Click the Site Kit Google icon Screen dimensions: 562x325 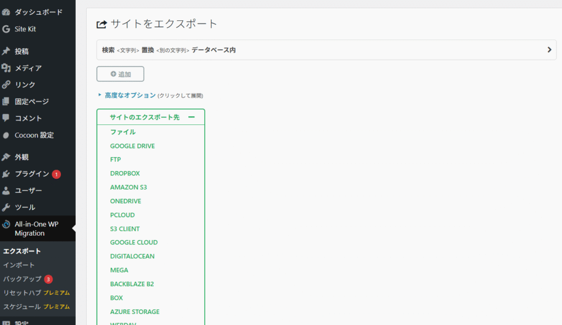[6, 29]
